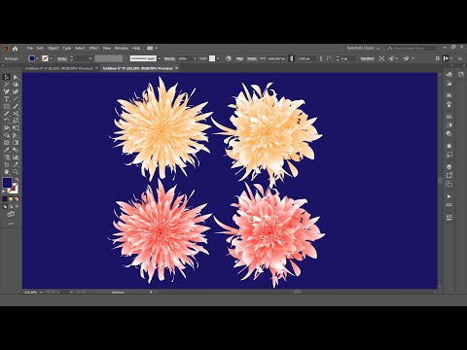Image resolution: width=467 pixels, height=350 pixels.
Task: Select the Free Transform tool
Action: [x=16, y=128]
